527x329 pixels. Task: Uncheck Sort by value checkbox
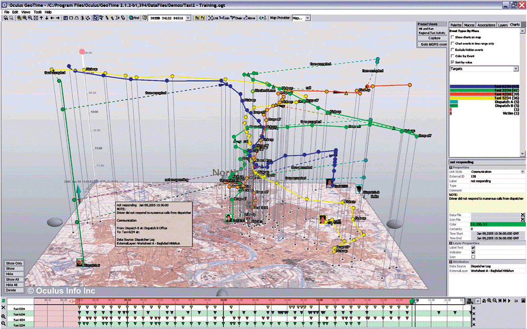[452, 62]
